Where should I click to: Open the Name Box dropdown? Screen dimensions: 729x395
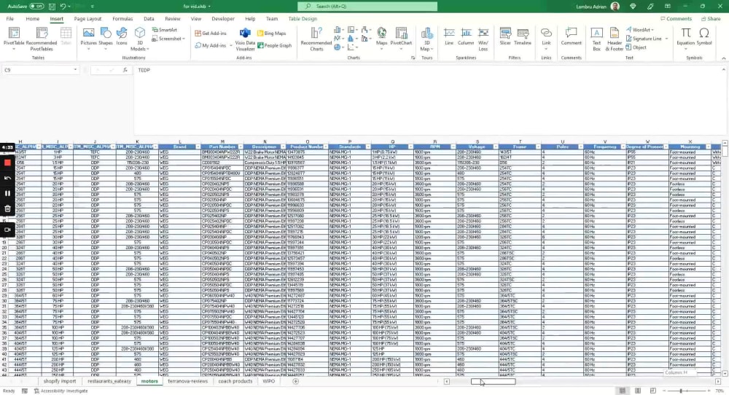75,70
